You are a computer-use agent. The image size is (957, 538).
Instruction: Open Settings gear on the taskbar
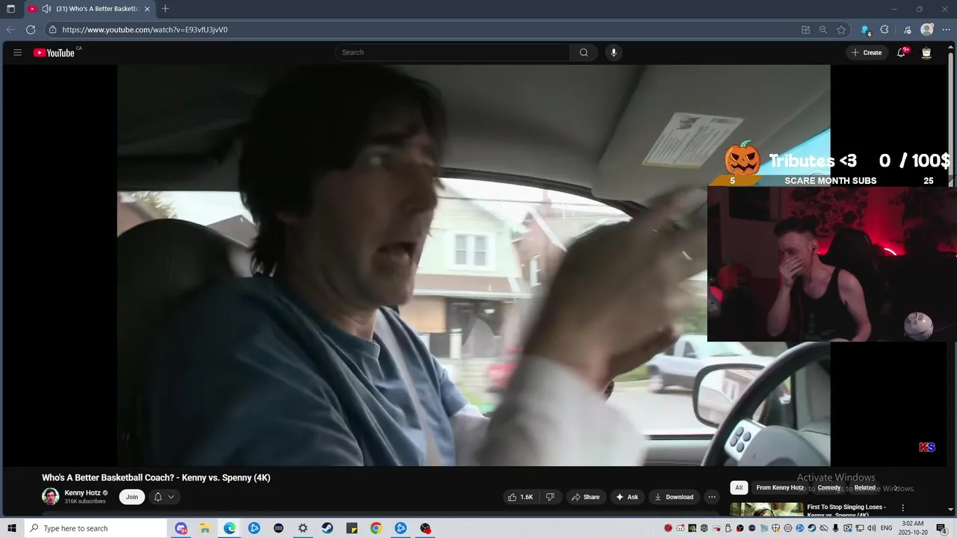click(x=303, y=528)
